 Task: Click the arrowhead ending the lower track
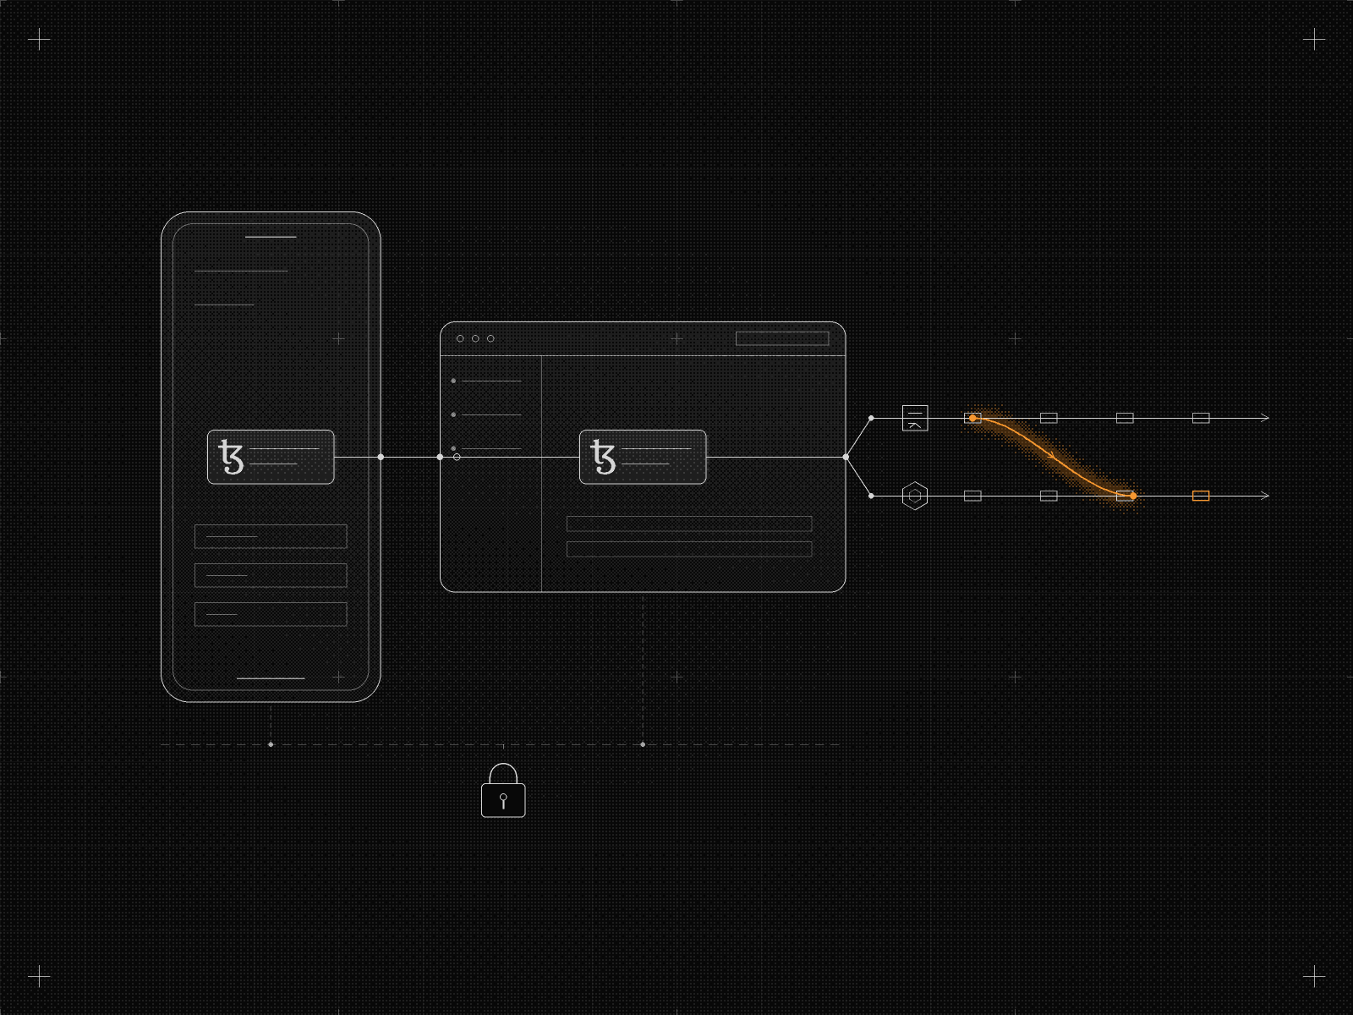pyautogui.click(x=1265, y=496)
